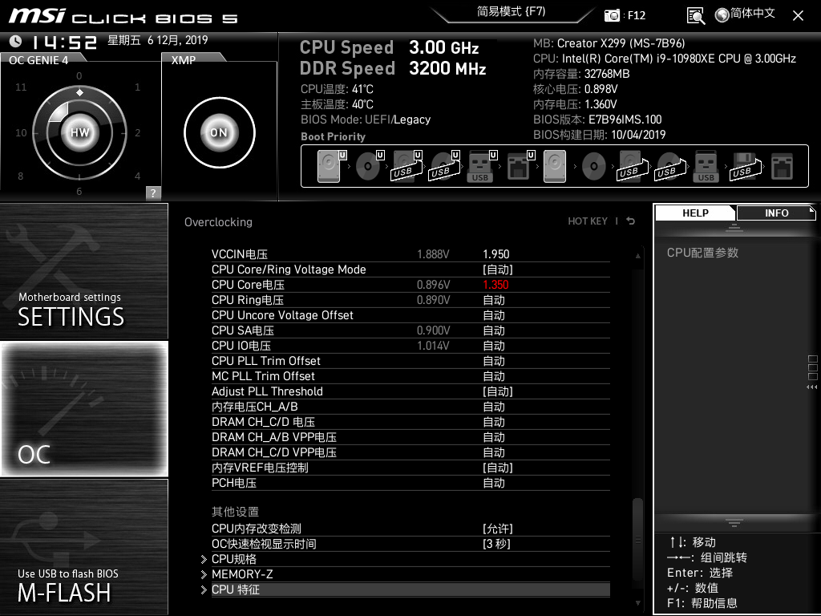Select the MC PLL Trim Offset row

click(x=410, y=375)
